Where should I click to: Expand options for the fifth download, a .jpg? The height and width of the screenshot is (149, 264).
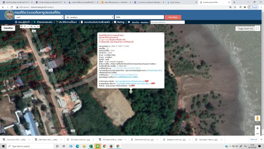point(157,140)
